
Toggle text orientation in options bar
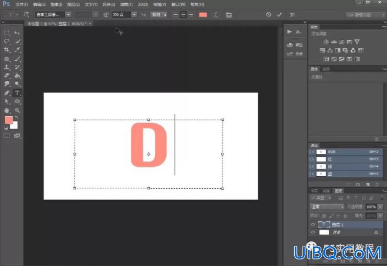point(26,15)
